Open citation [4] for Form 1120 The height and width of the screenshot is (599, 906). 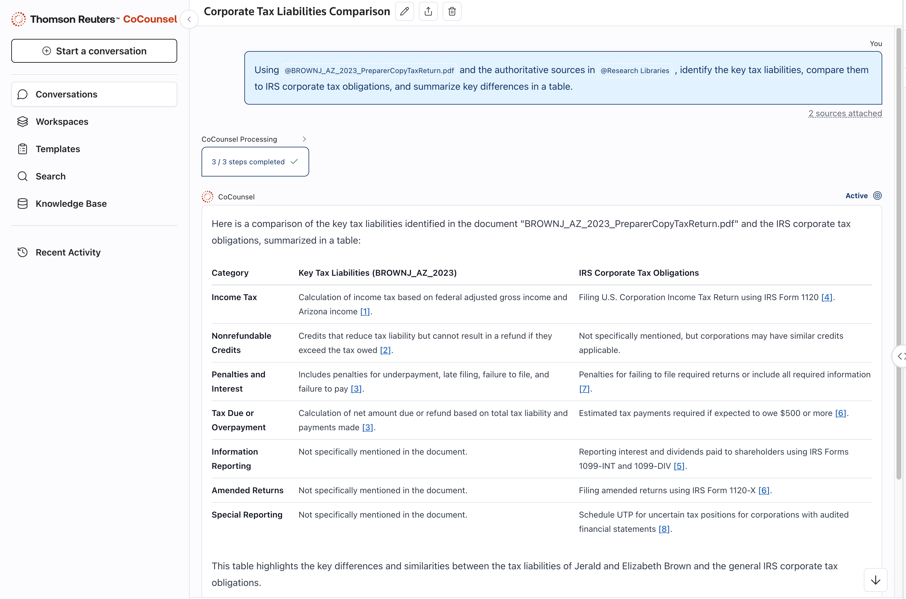[x=827, y=297]
